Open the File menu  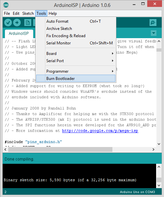point(7,13)
